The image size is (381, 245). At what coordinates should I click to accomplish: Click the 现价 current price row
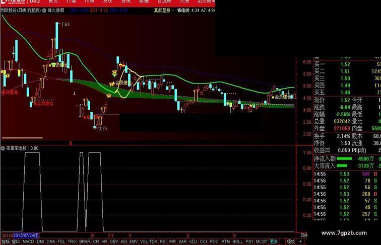[332, 100]
